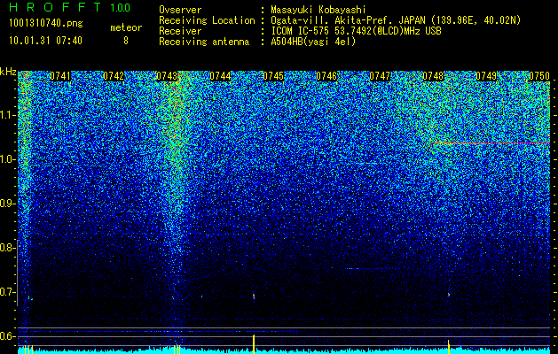Click the 1.1 frequency axis label

pos(6,115)
